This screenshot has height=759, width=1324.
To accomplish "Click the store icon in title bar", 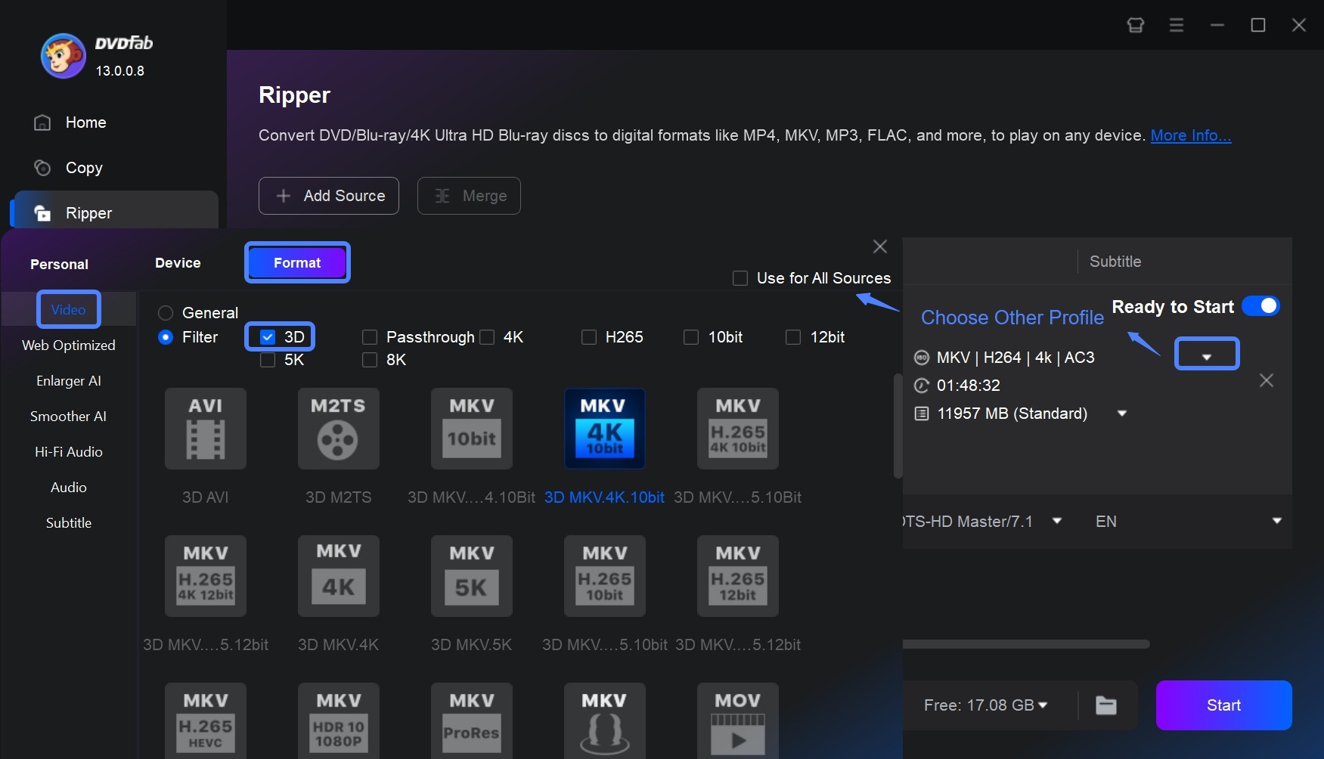I will [x=1135, y=25].
